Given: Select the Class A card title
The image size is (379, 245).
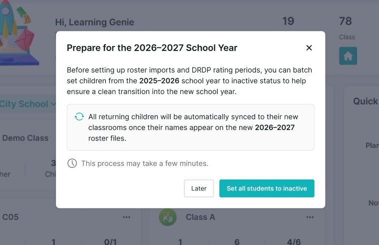Looking at the screenshot, I should coord(200,217).
